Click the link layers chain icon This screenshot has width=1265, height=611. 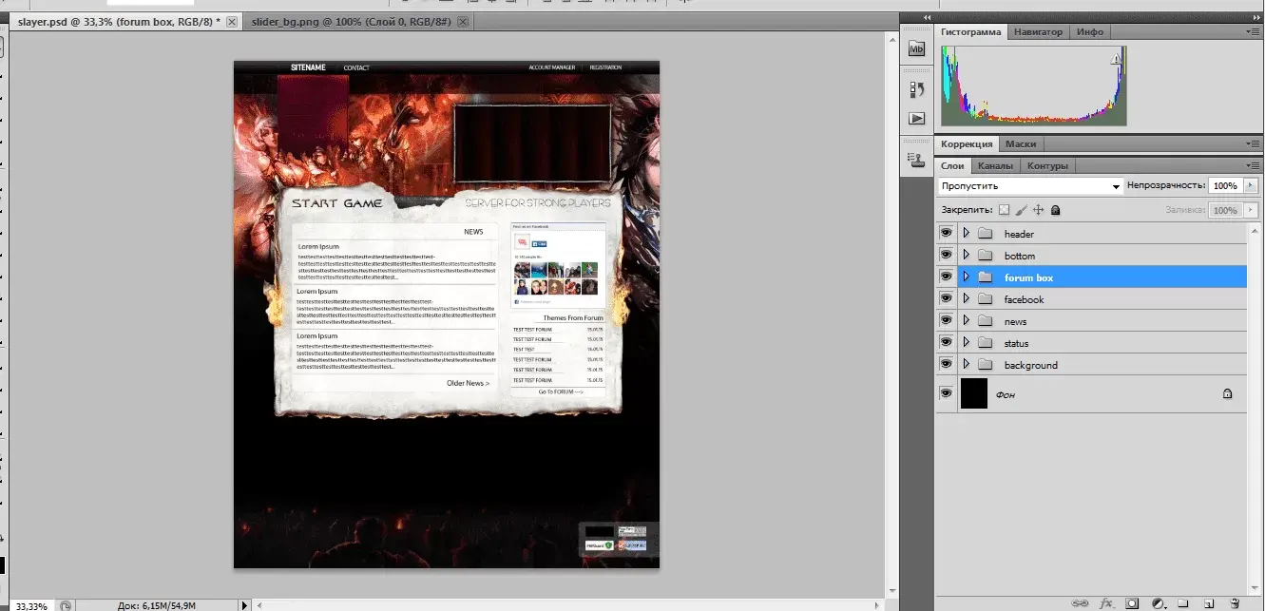(1080, 602)
